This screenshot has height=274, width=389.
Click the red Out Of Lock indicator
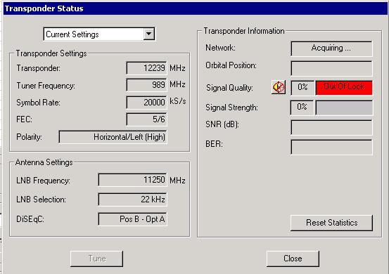click(x=344, y=87)
